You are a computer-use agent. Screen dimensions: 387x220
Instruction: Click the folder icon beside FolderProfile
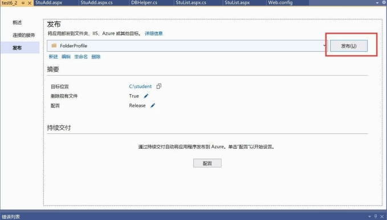pos(54,46)
